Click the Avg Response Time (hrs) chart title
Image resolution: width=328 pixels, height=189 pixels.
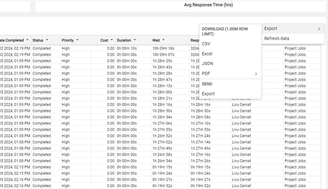(208, 5)
